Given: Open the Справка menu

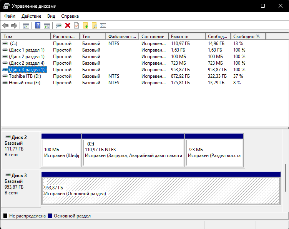Looking at the screenshot, I should coord(70,16).
